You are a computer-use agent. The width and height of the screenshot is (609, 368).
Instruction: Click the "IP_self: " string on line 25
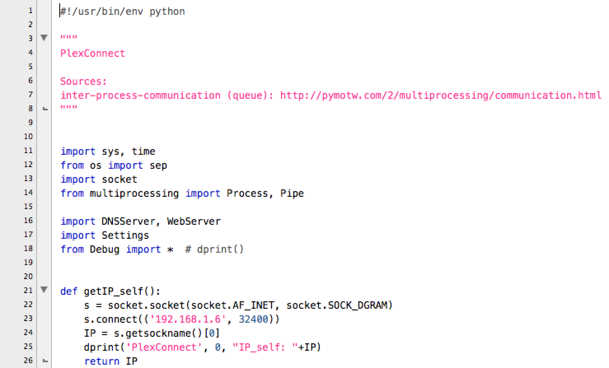pos(265,347)
